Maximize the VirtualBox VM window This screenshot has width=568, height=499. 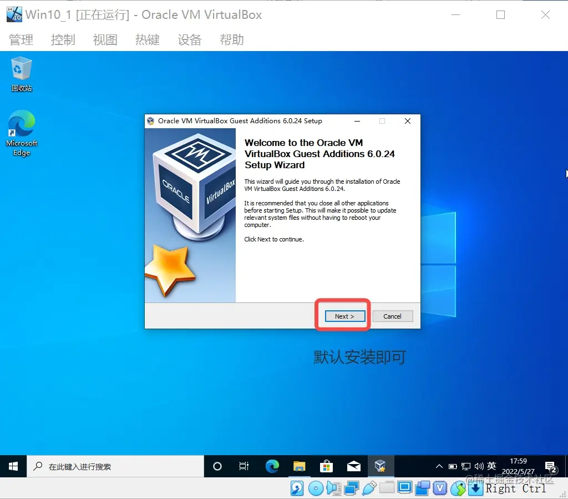501,15
